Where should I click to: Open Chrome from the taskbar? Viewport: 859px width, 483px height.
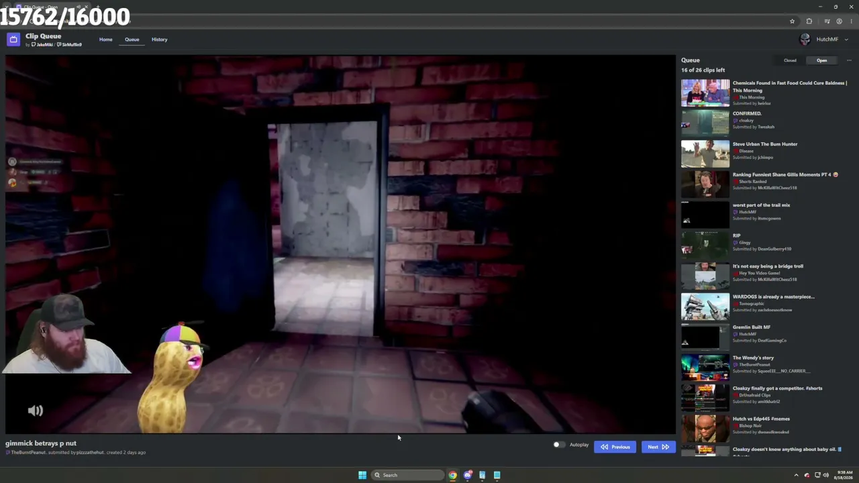(x=453, y=475)
